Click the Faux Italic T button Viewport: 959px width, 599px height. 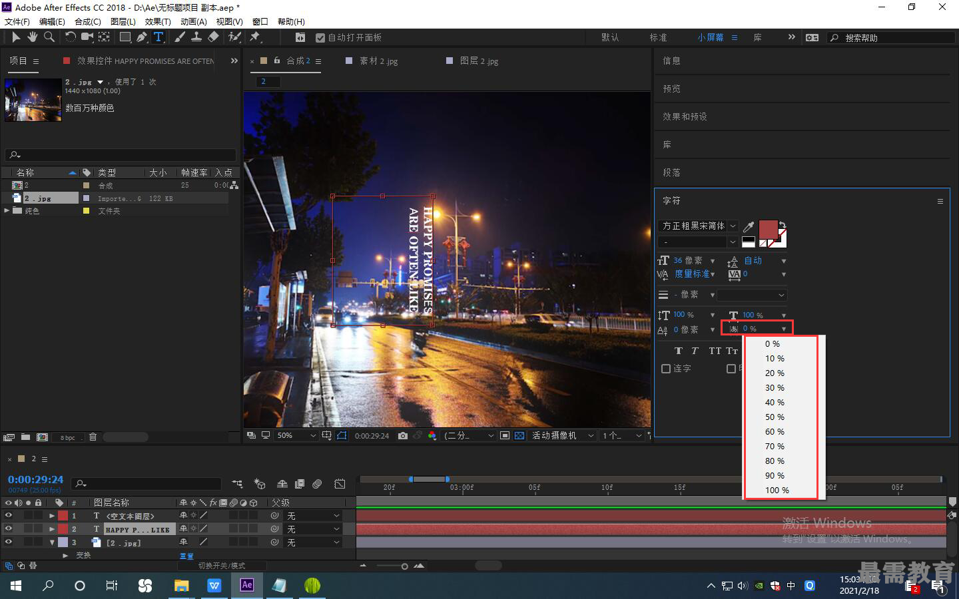coord(695,351)
